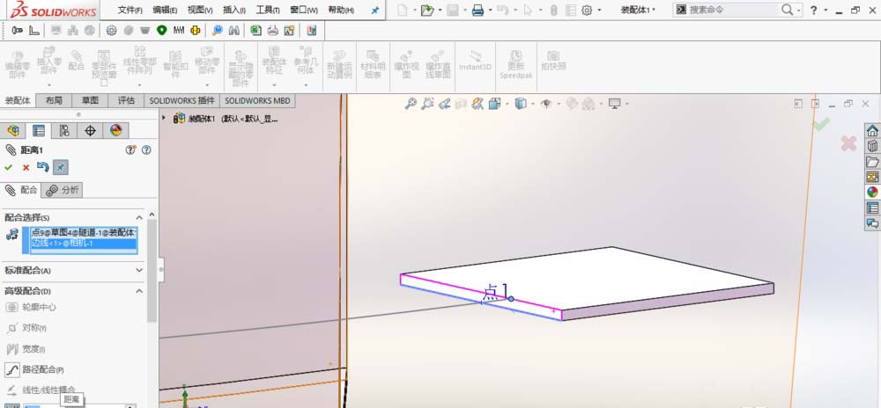Open the Design Library icon in the task pane
This screenshot has width=881, height=408.
pyautogui.click(x=872, y=146)
